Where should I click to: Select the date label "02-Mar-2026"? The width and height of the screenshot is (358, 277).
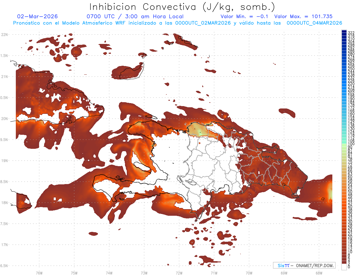(x=37, y=16)
